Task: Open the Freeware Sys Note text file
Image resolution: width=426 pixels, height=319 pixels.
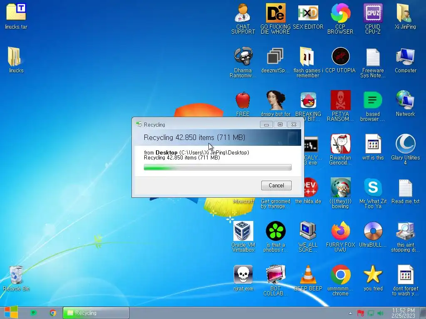Action: (x=373, y=62)
